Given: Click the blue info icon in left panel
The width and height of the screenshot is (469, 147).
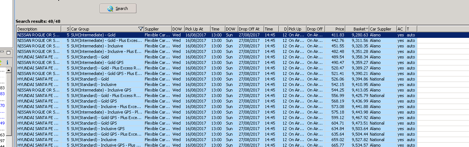Looking at the screenshot, I should tap(7, 62).
